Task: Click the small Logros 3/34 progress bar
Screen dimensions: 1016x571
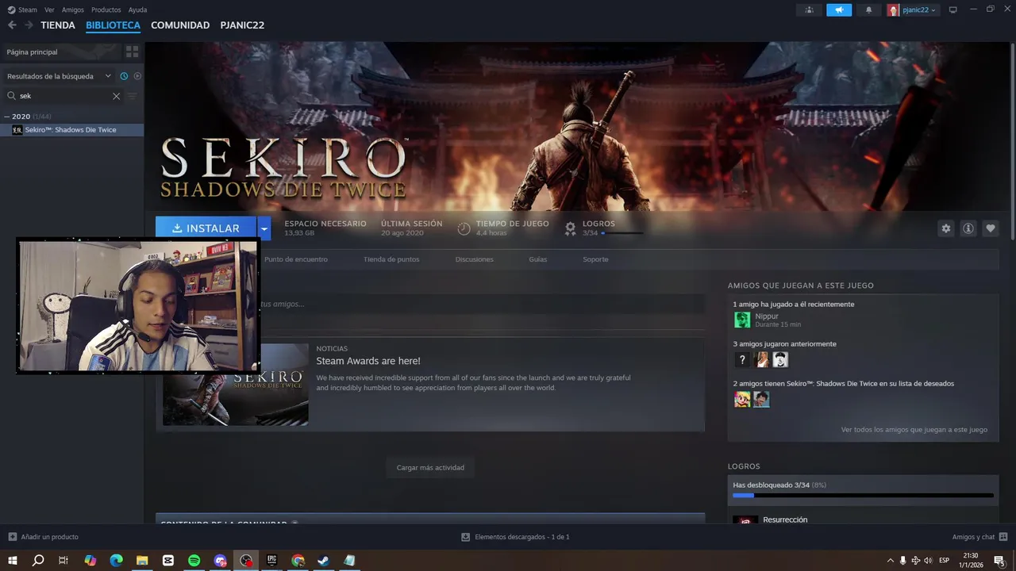Action: pyautogui.click(x=622, y=233)
